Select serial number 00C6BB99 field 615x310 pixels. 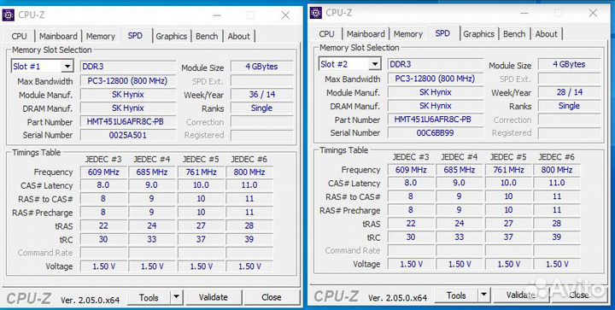click(x=436, y=133)
